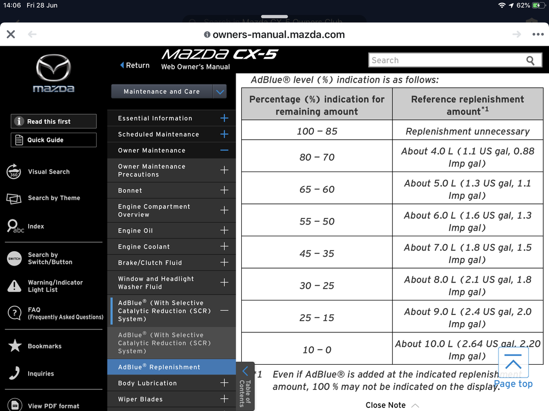Open the Maintenance and Care dropdown
Viewport: 549px width, 411px height.
(x=169, y=91)
